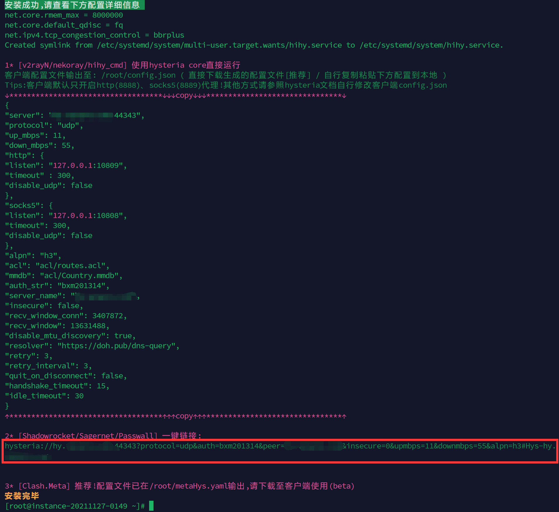
Task: Click the highlighted '安装成功' success banner text
Action: 74,5
